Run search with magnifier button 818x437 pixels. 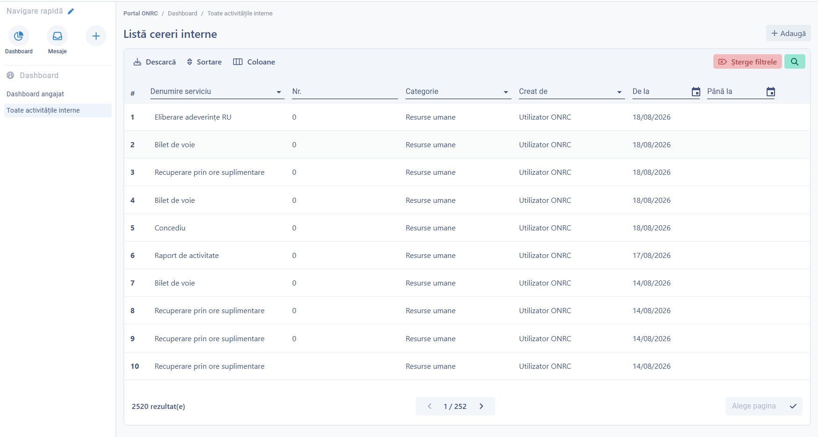[x=795, y=62]
